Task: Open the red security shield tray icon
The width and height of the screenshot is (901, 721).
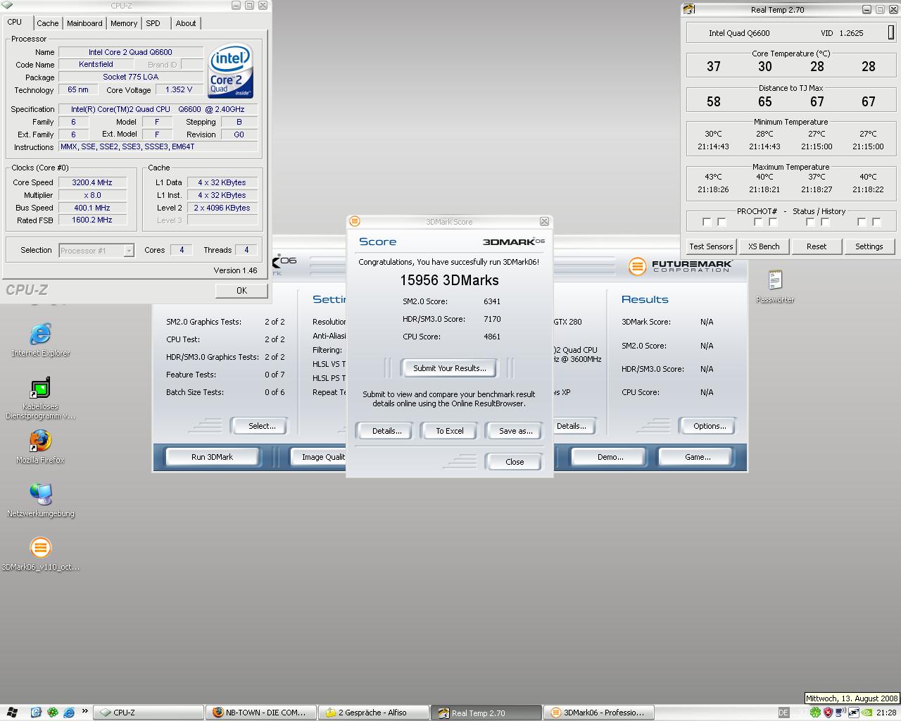Action: [828, 713]
